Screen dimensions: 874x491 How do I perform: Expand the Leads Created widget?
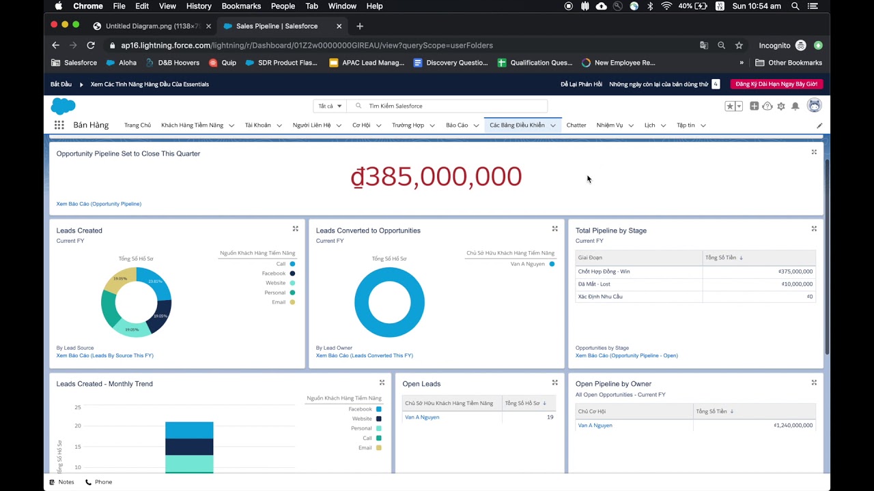point(296,229)
